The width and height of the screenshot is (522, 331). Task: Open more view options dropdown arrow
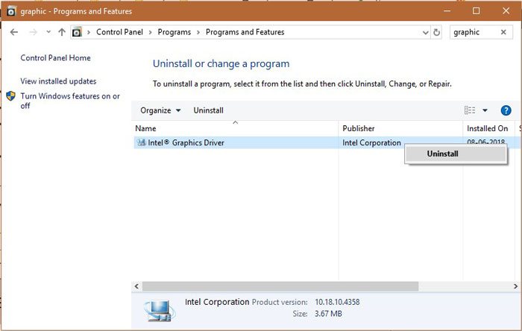[x=485, y=110]
